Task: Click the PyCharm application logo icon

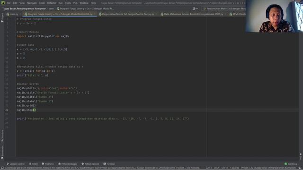Action: [3, 3]
